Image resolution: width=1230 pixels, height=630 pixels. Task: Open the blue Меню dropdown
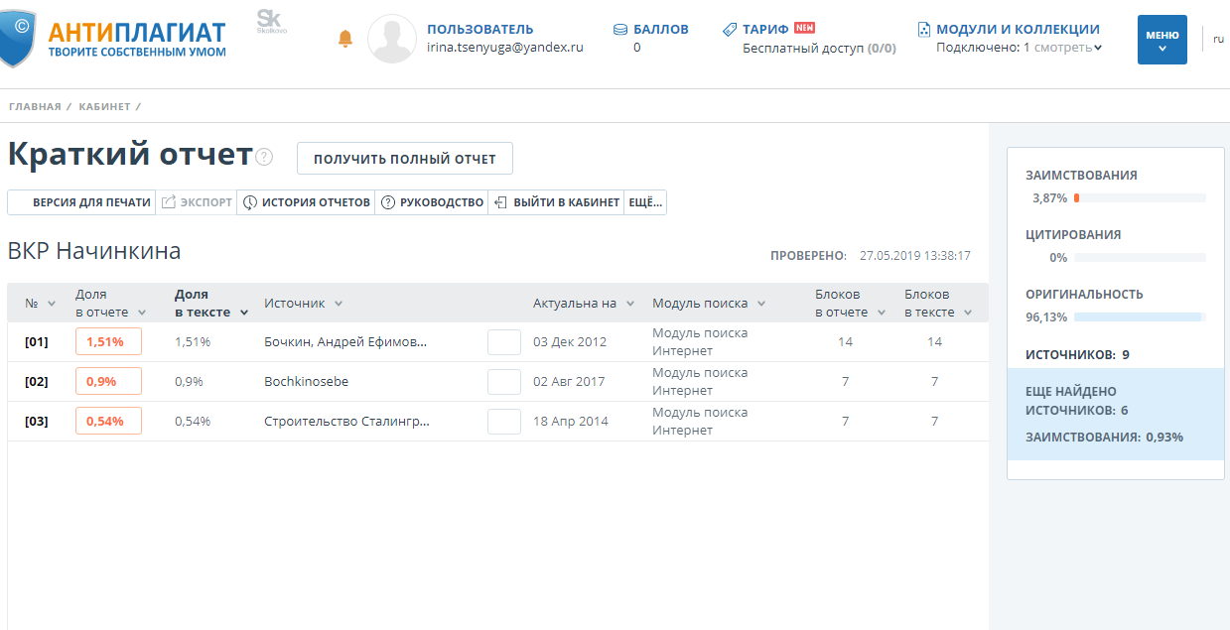[1162, 40]
